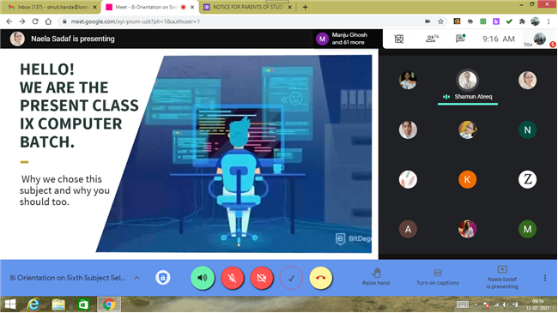558x313 pixels.
Task: Turn on captions
Action: click(x=437, y=278)
